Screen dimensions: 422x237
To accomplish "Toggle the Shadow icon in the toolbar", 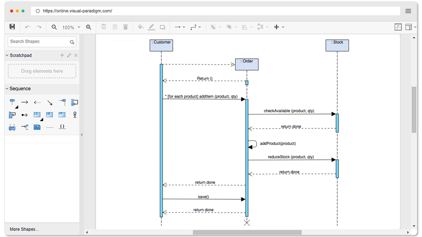I will (x=162, y=27).
